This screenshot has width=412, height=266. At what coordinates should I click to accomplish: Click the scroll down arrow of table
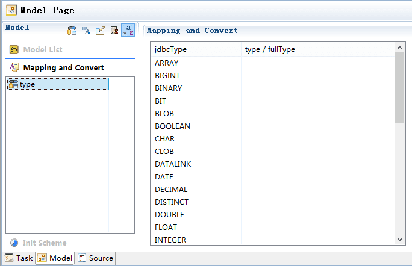[399, 239]
